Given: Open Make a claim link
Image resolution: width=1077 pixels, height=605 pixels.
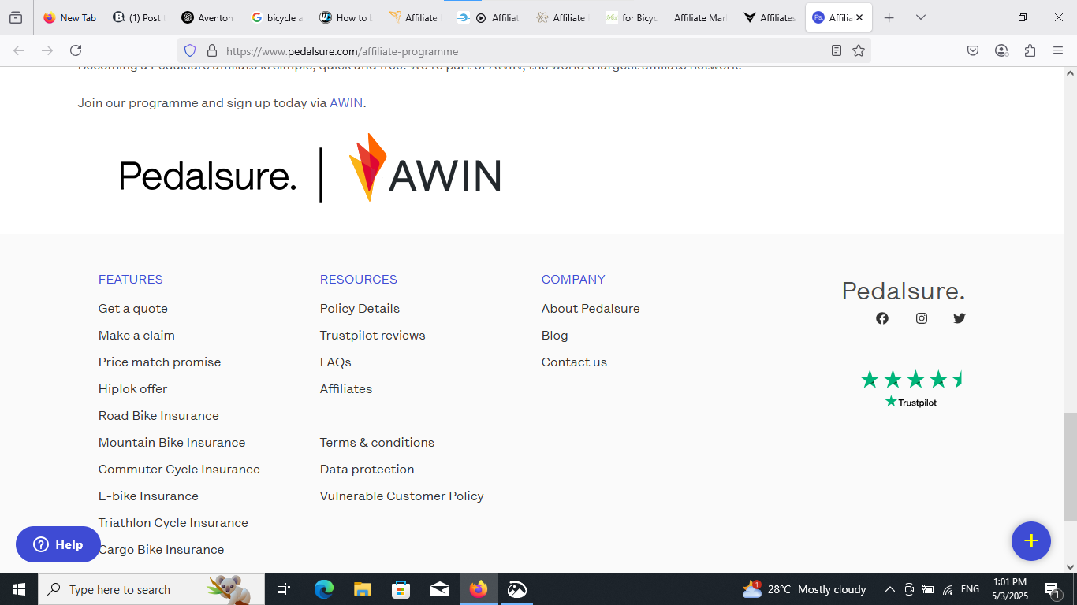Looking at the screenshot, I should click(136, 336).
